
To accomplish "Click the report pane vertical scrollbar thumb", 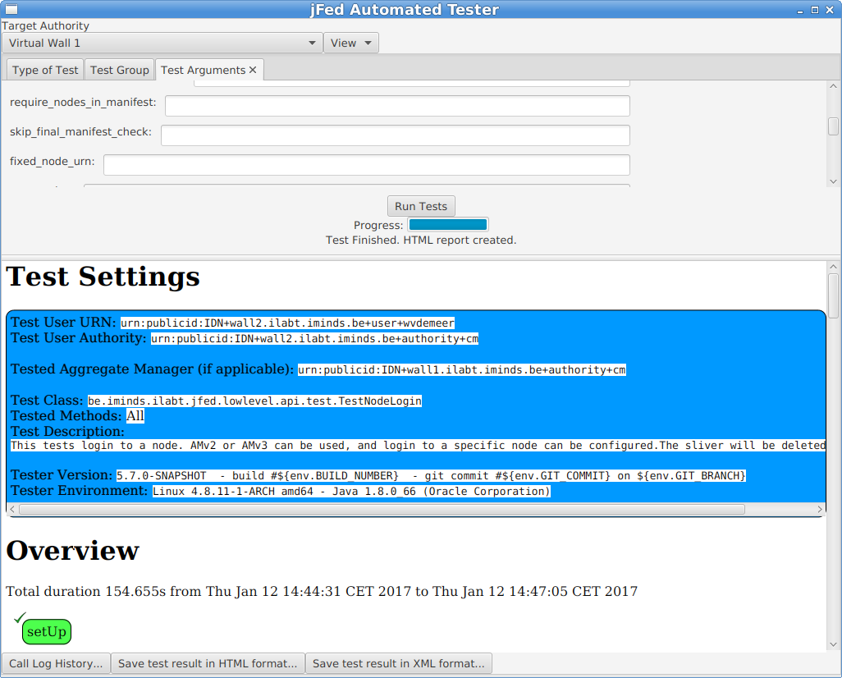I will coord(833,296).
